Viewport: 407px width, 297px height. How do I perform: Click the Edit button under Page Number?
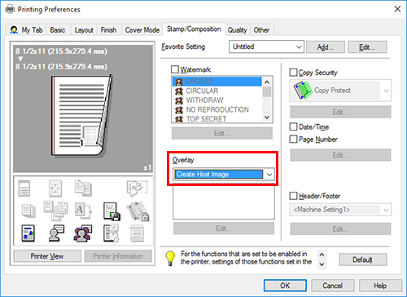(x=340, y=155)
